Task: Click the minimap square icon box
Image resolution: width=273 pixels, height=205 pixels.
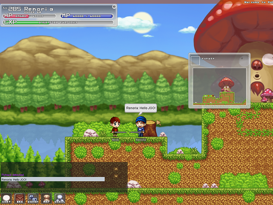Action: [196, 61]
